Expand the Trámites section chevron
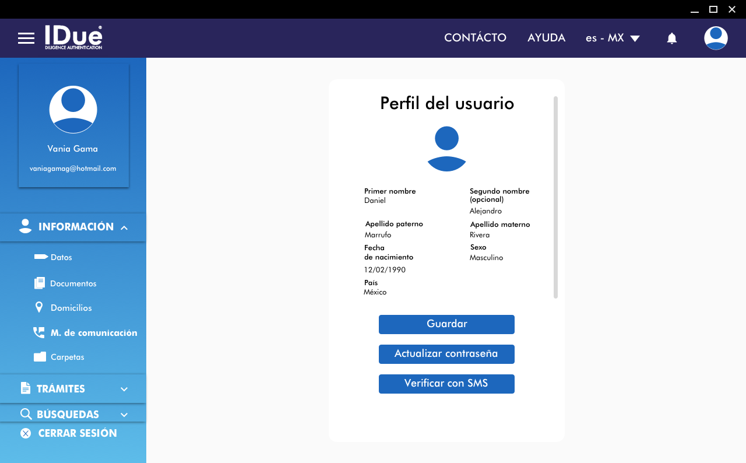The width and height of the screenshot is (746, 463). tap(124, 389)
